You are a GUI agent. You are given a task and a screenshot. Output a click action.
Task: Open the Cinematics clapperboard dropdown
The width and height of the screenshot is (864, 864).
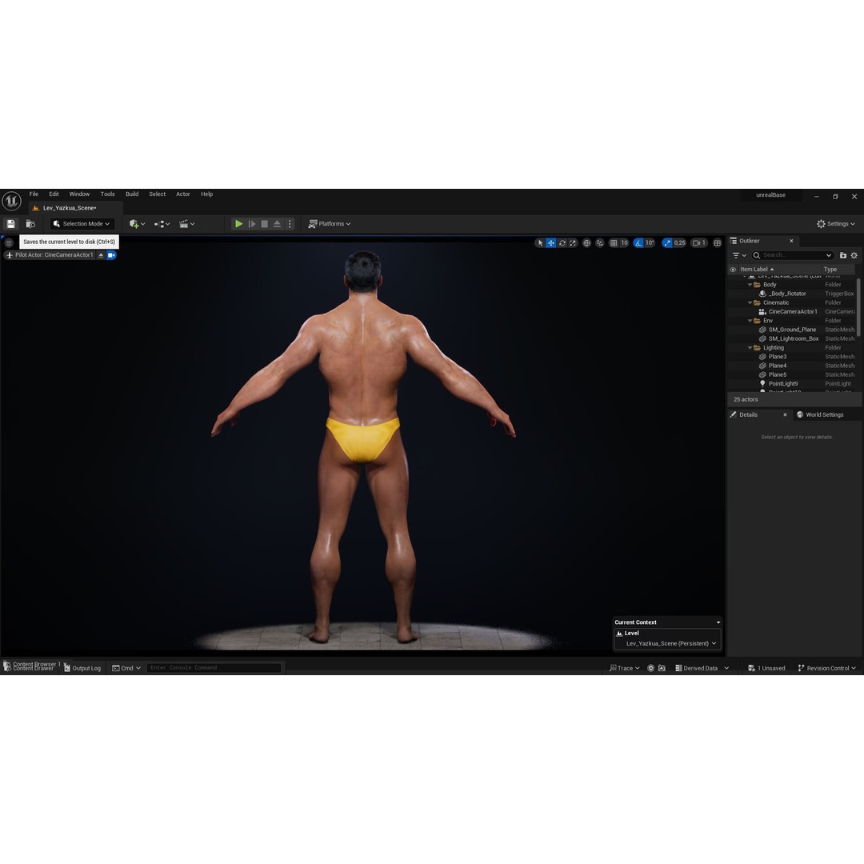[186, 224]
